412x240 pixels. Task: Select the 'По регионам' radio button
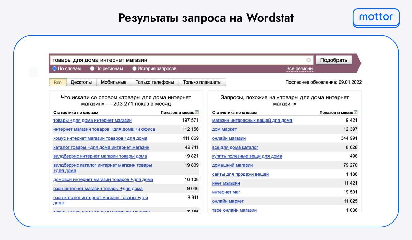coord(92,68)
